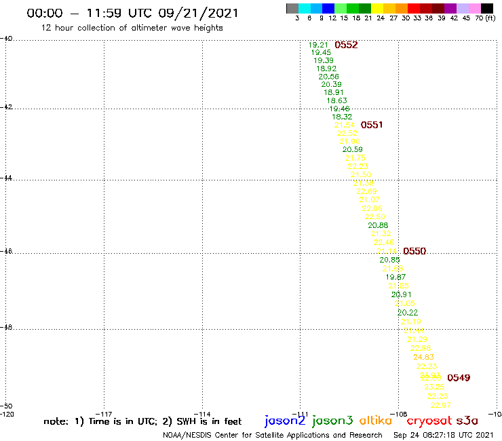Click the wave height value 19.45

pos(321,52)
